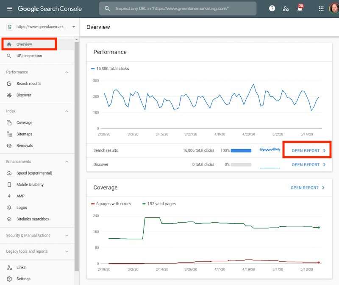Click the Discover row label in Performance card
Image resolution: width=339 pixels, height=285 pixels.
(101, 164)
